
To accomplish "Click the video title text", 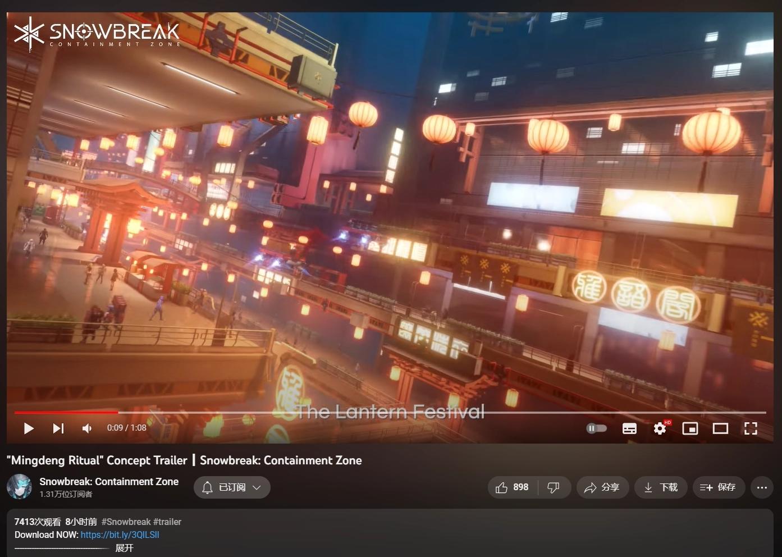I will 184,460.
